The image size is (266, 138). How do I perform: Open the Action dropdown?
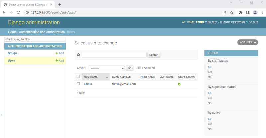[x=107, y=68]
